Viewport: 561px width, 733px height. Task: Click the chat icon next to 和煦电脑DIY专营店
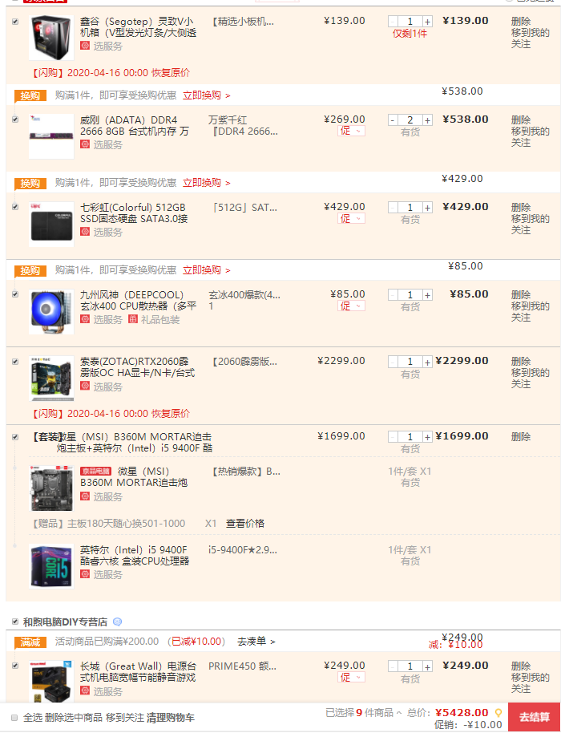point(117,622)
